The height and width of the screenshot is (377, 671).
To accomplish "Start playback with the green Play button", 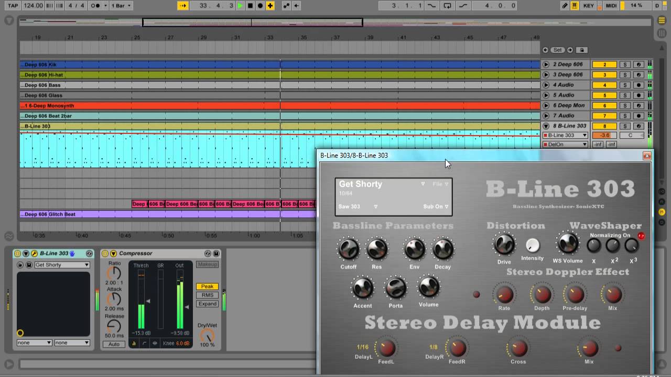I will click(x=240, y=6).
